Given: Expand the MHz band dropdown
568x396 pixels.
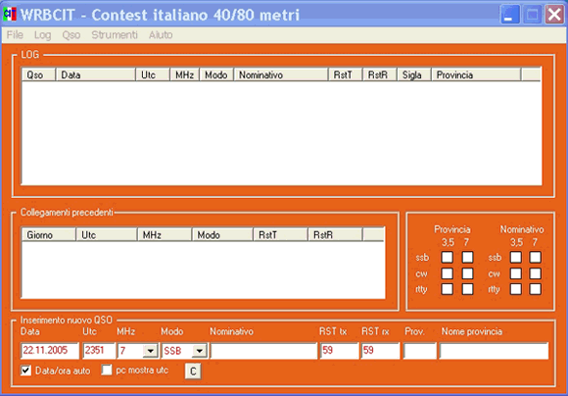Looking at the screenshot, I should coord(150,351).
